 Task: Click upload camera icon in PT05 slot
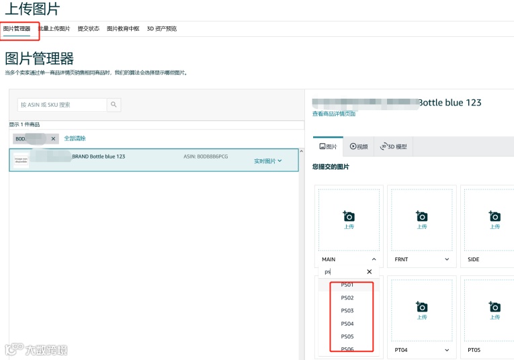(x=495, y=307)
